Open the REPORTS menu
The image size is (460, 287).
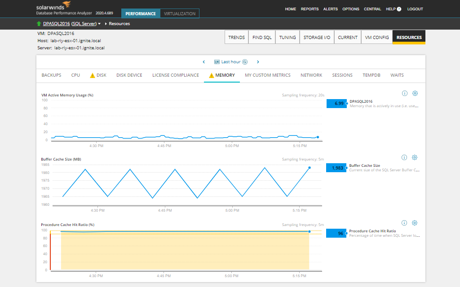(x=310, y=9)
